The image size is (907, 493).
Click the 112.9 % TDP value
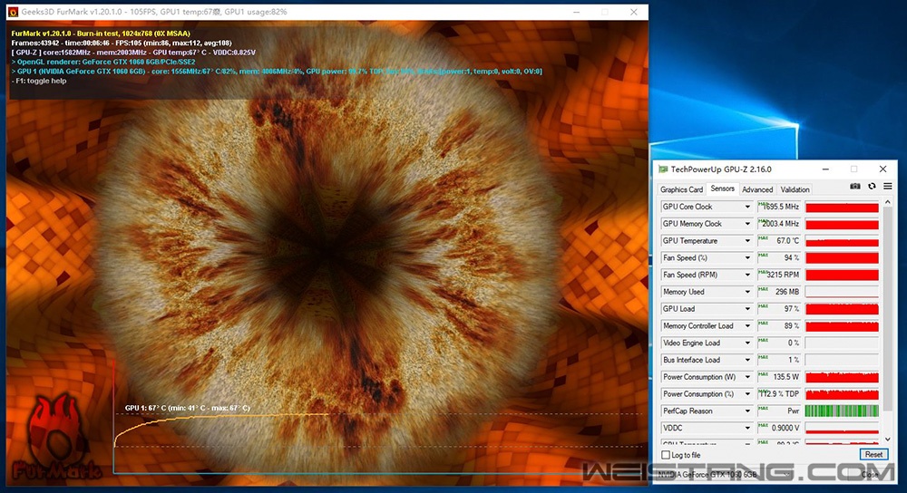click(x=779, y=394)
